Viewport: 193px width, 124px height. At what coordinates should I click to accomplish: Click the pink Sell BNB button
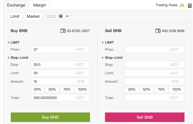pos(145,117)
